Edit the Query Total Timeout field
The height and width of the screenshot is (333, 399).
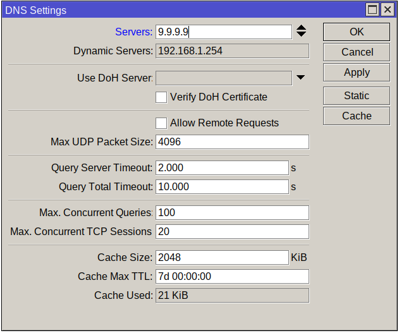[x=222, y=187]
